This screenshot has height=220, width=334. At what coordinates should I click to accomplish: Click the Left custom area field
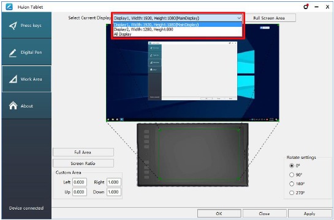tap(80, 182)
